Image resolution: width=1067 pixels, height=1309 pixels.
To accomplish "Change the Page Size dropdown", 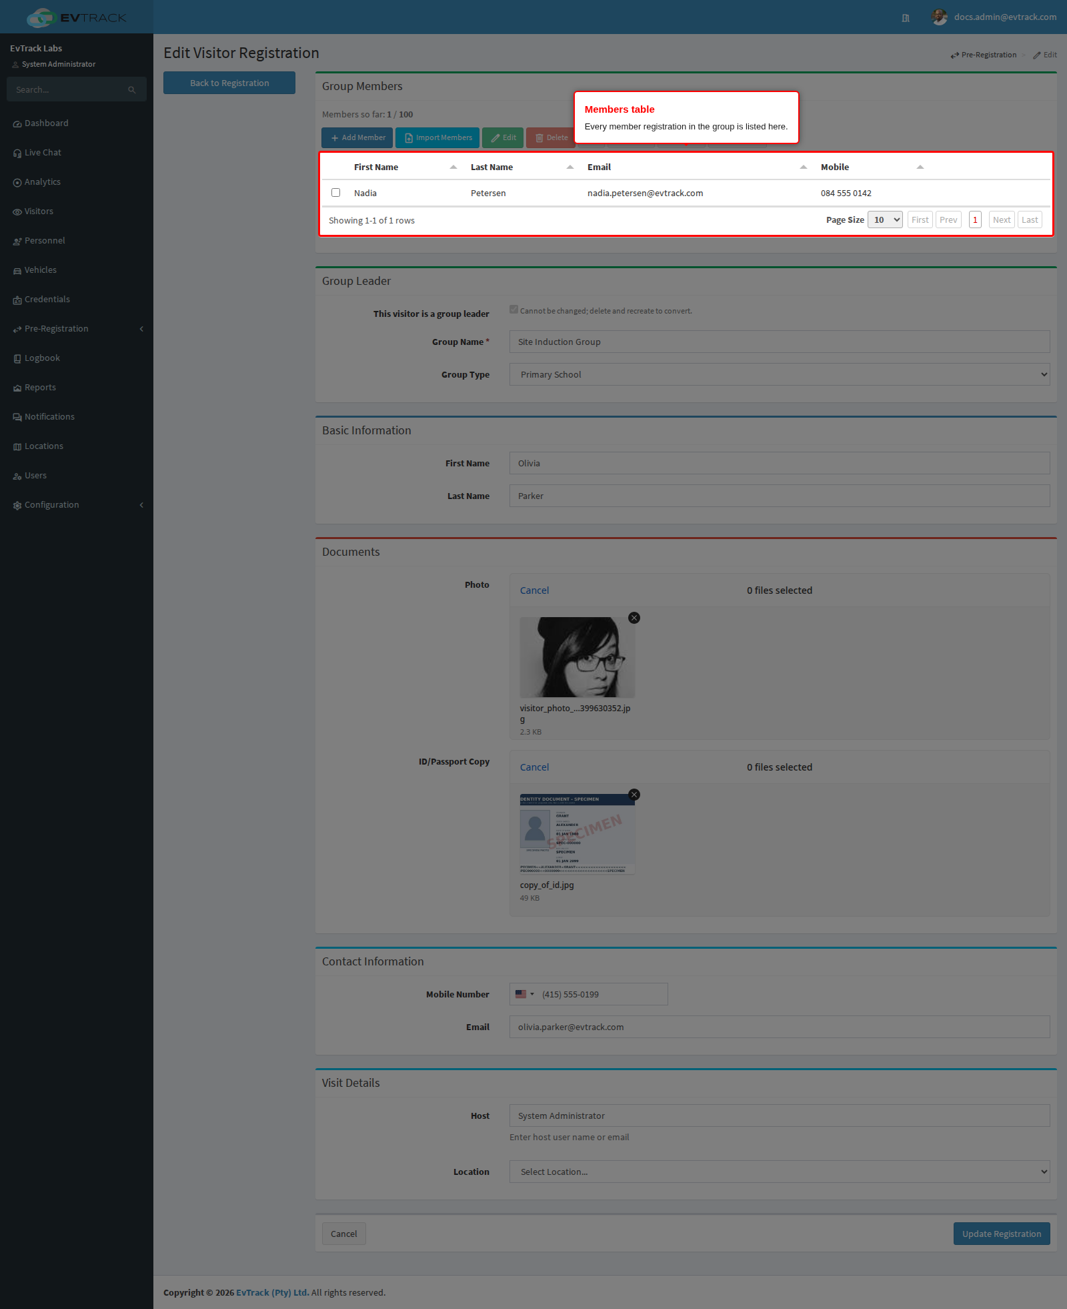I will click(885, 220).
